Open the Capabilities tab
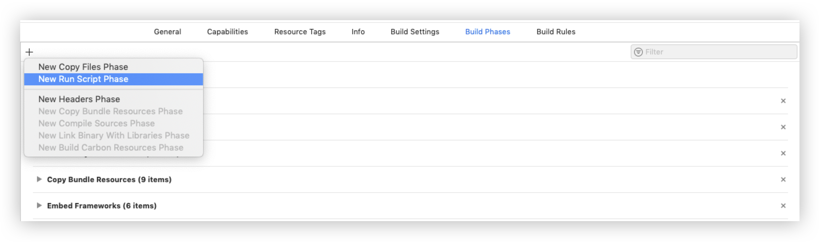 pyautogui.click(x=228, y=32)
